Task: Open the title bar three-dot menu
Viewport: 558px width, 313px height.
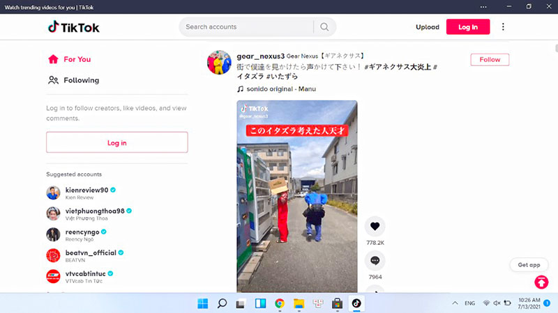Action: click(x=483, y=7)
